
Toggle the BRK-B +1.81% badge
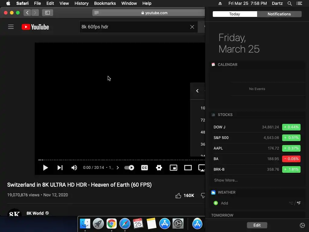291,169
